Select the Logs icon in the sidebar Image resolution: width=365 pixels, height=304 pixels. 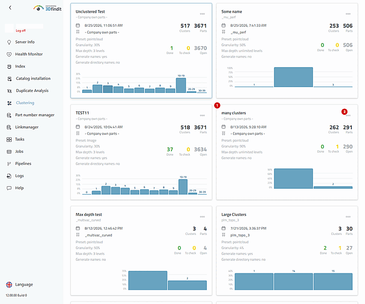click(x=9, y=176)
